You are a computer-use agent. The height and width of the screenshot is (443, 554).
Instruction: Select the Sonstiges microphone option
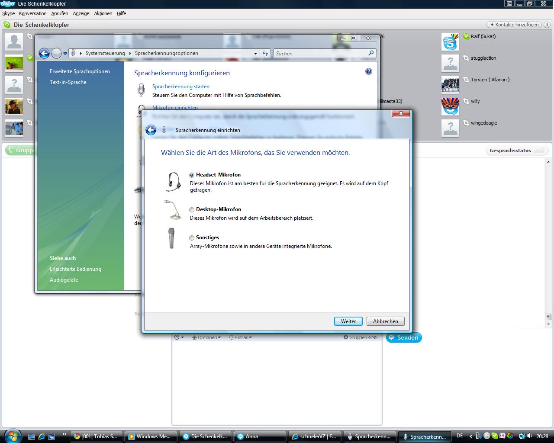[x=192, y=238]
